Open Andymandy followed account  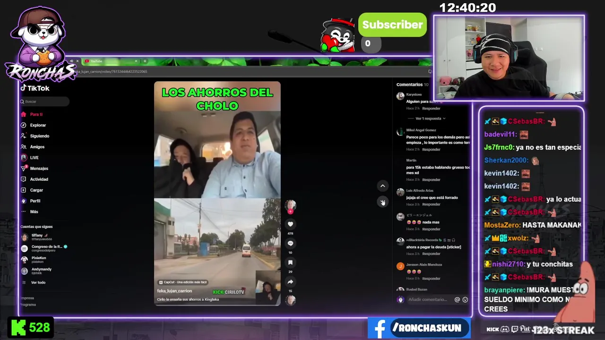point(36,271)
